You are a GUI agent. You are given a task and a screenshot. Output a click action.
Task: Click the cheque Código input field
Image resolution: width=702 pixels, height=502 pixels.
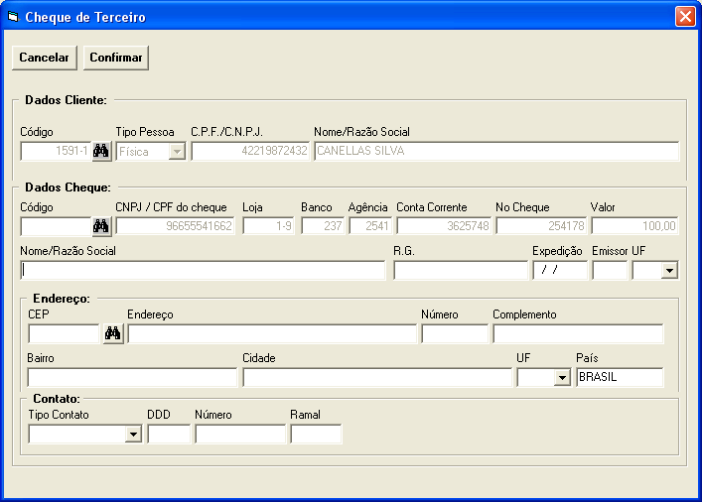tap(56, 226)
